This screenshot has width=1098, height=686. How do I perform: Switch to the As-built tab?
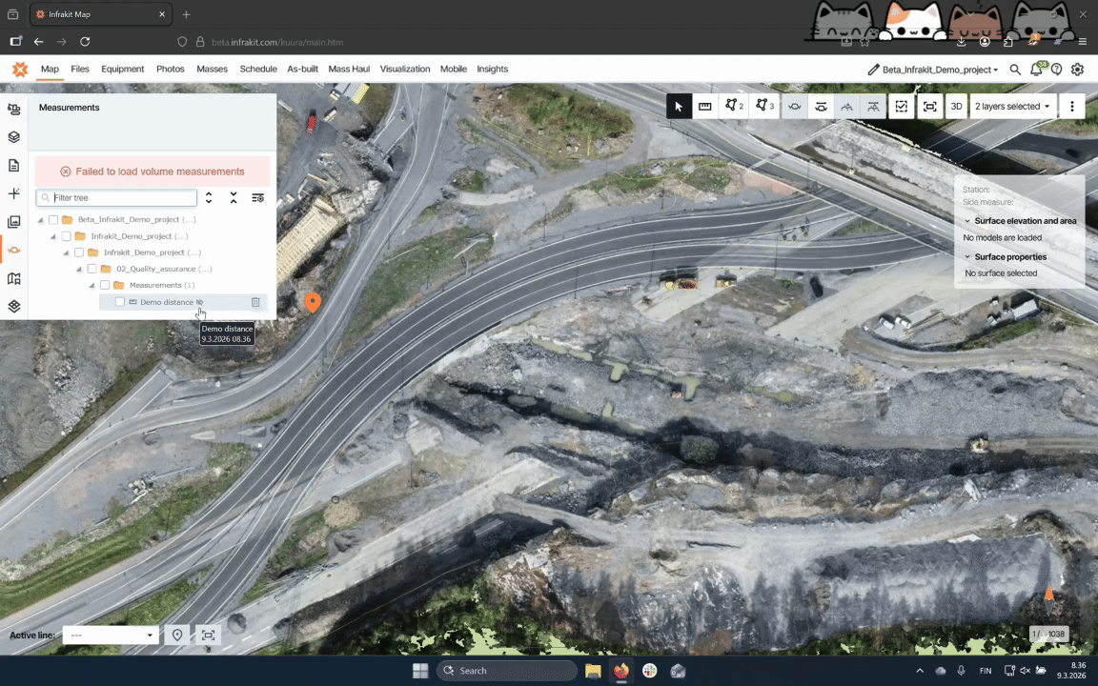point(302,70)
